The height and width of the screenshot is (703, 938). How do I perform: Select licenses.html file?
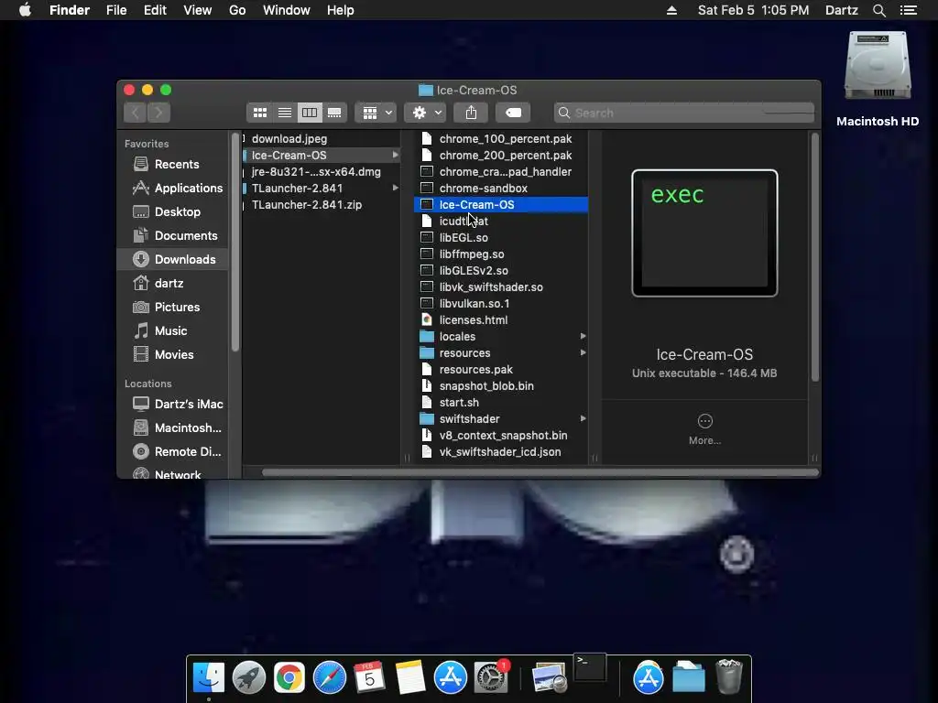point(501,319)
